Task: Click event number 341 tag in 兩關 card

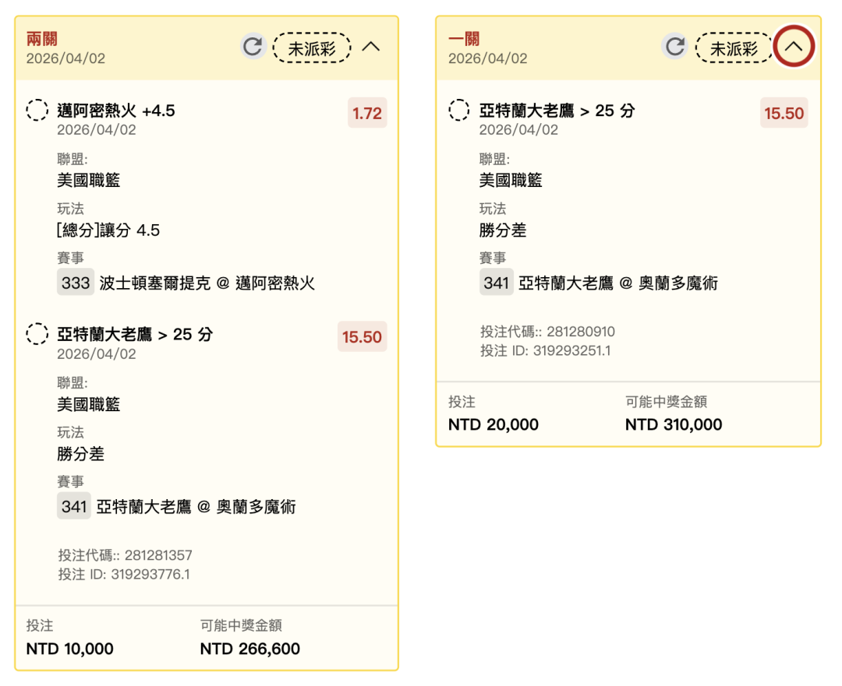Action: click(74, 507)
